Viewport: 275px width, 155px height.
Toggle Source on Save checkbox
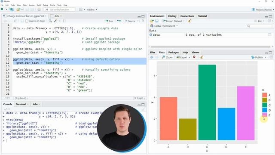(x=27, y=21)
